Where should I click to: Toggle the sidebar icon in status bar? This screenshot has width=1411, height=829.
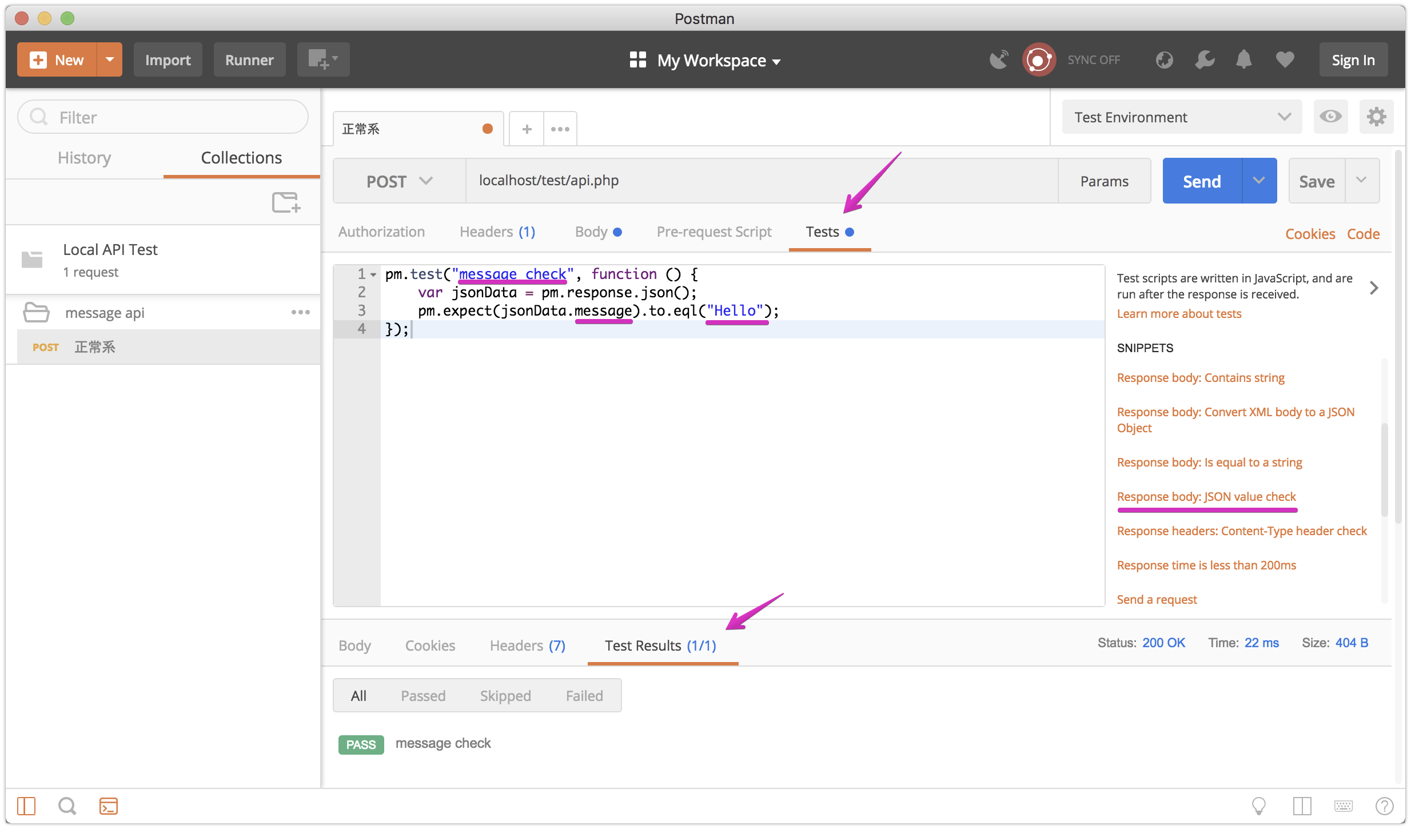coord(26,806)
